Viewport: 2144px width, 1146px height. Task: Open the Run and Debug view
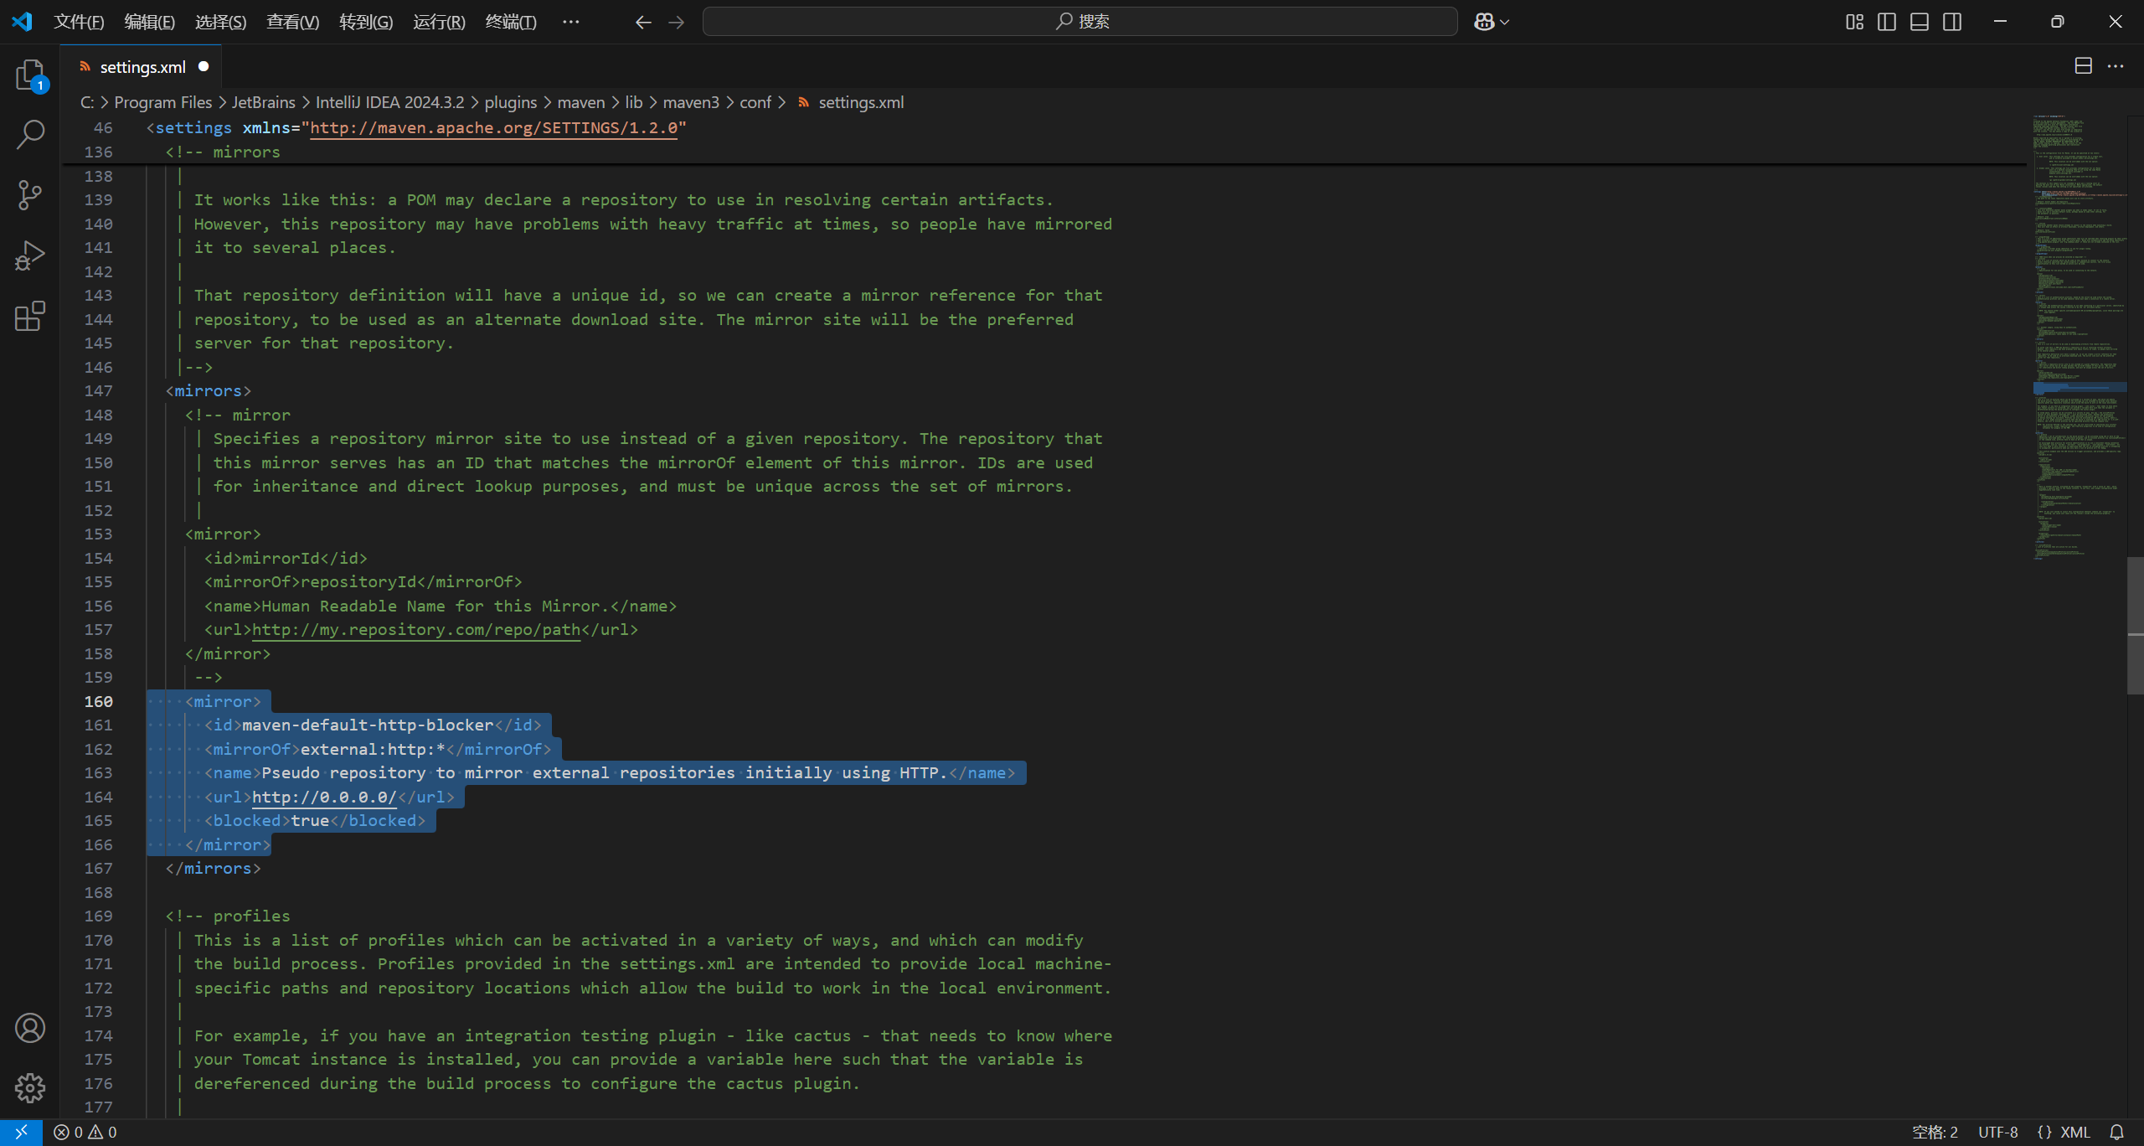[30, 256]
